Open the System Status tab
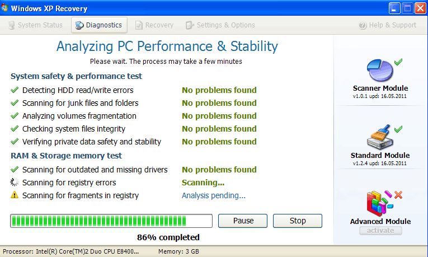 click(x=35, y=25)
